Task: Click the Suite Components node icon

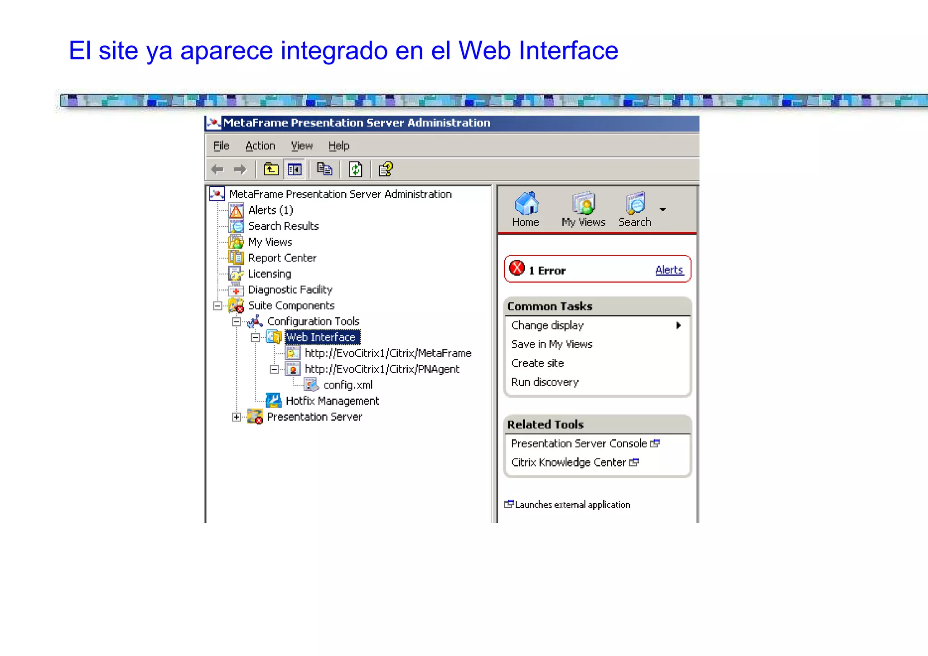Action: coord(236,306)
